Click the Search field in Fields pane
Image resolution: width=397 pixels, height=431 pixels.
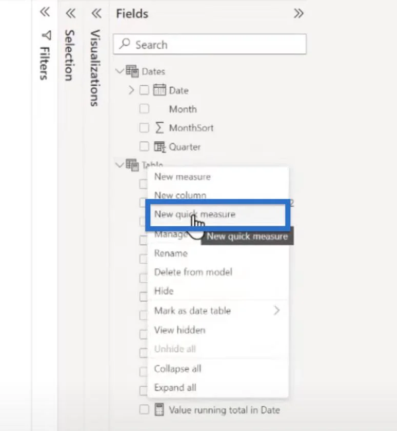click(210, 44)
